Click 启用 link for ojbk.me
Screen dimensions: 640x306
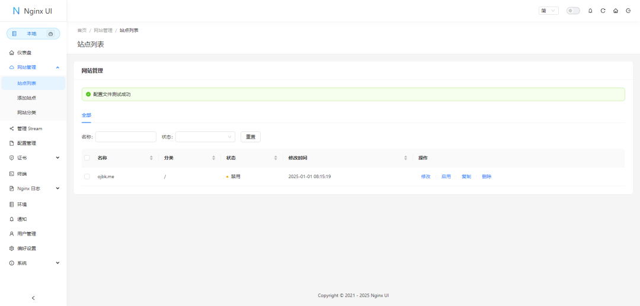tap(446, 176)
